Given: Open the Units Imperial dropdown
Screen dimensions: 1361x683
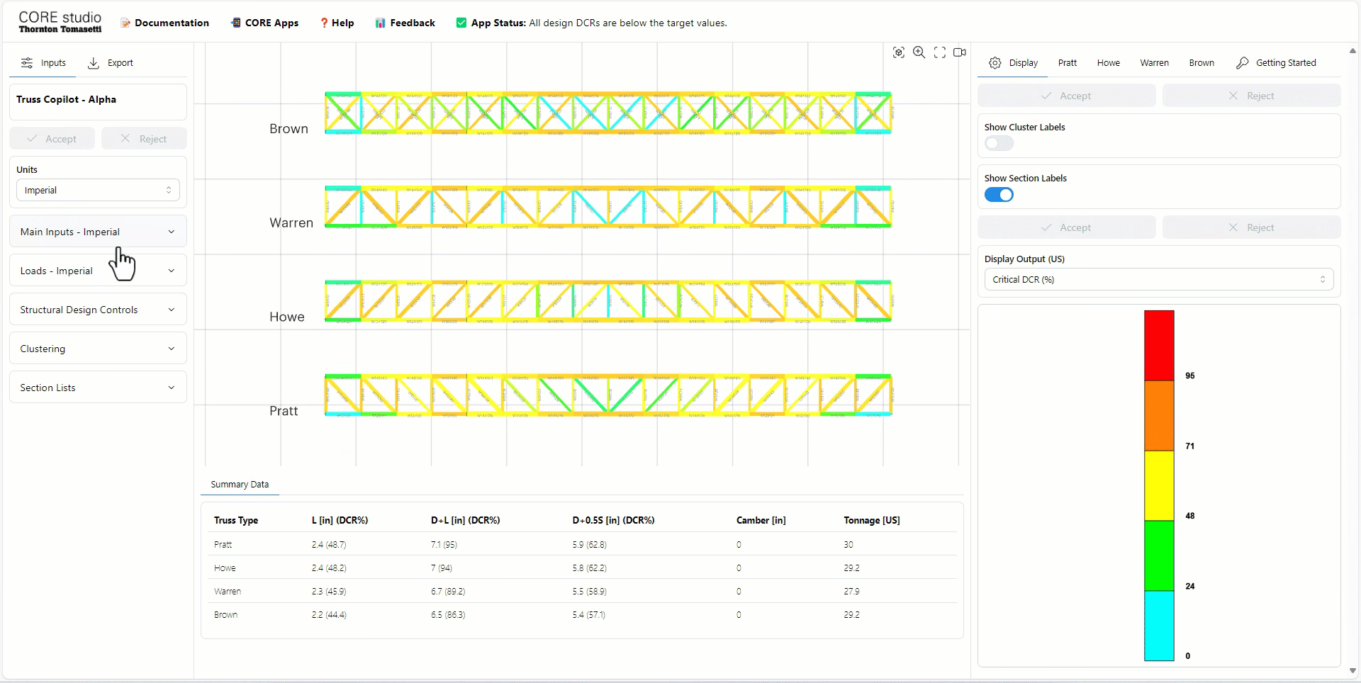Looking at the screenshot, I should 98,191.
